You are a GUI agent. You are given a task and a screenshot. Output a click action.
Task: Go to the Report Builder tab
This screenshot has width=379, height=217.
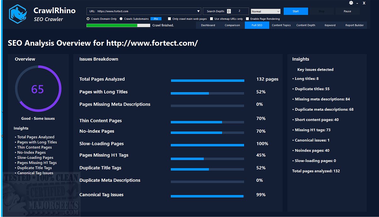click(x=354, y=25)
